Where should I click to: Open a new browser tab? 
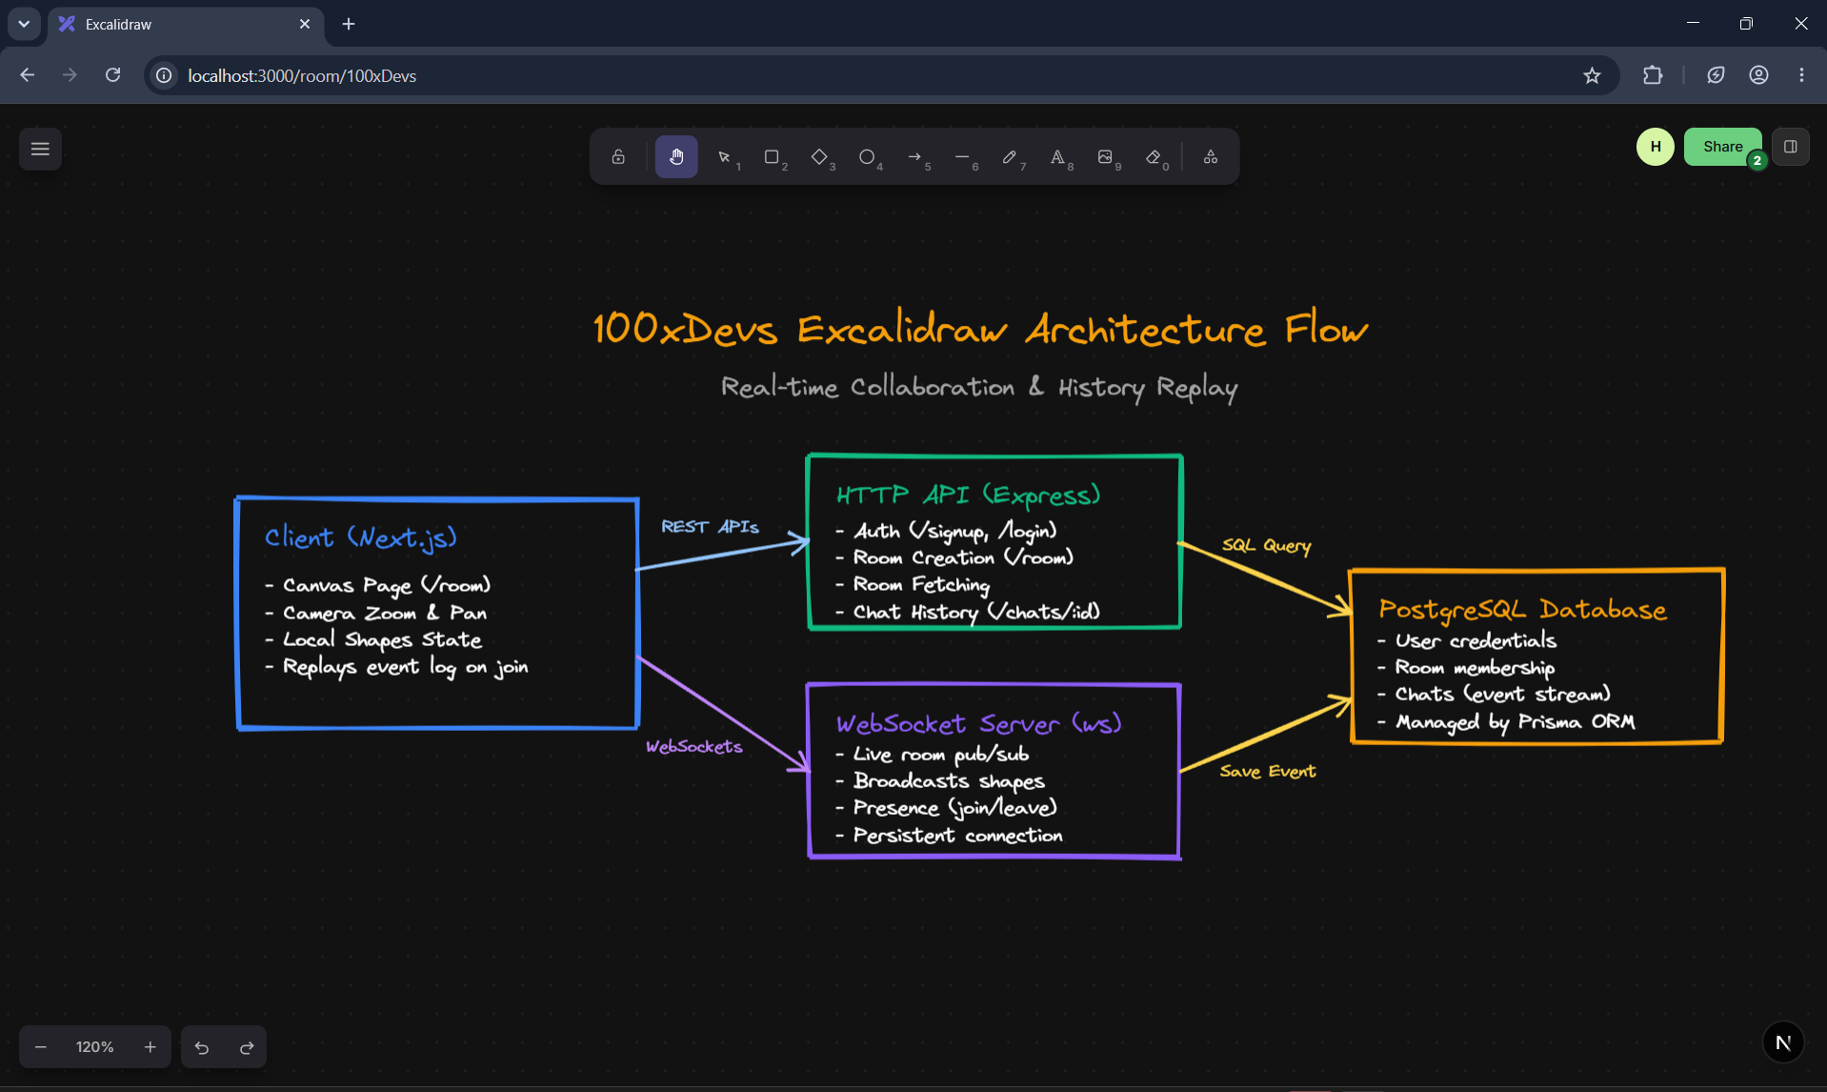(349, 24)
